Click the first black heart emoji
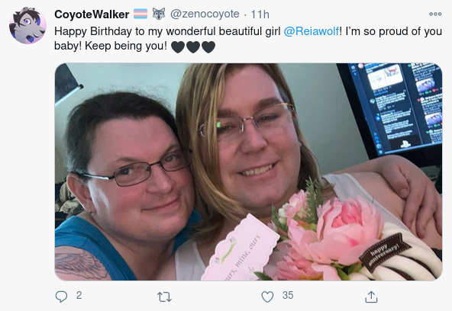This screenshot has height=311, width=452. (178, 47)
